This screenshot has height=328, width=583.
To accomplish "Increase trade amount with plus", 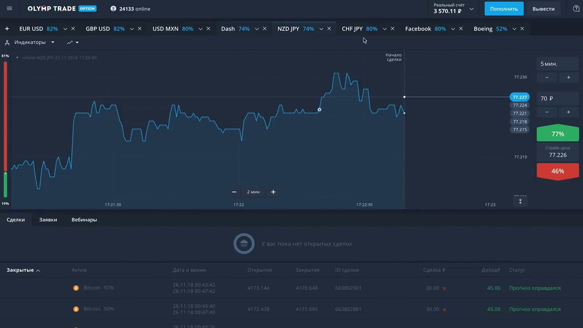I will coord(568,112).
